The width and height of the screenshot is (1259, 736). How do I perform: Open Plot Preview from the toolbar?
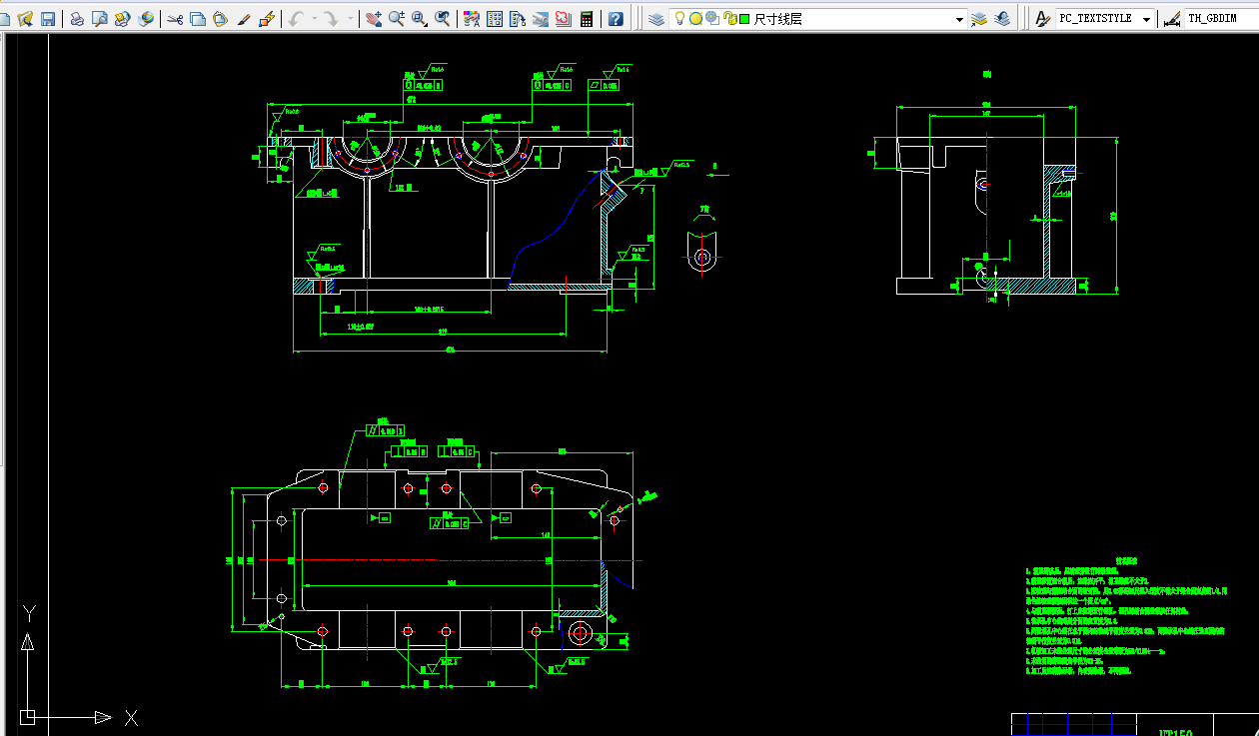coord(99,19)
